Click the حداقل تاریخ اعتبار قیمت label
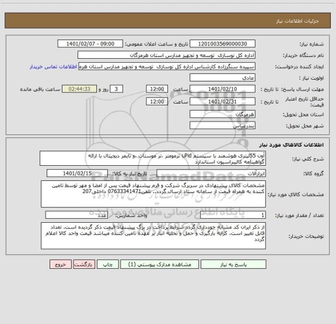Screen dimensions: 336x324 click(304, 102)
